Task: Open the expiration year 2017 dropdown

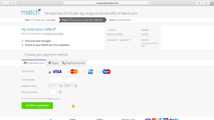Action: [71, 86]
